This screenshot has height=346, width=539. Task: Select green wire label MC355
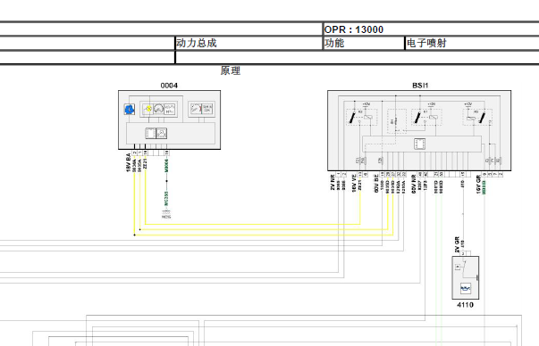[166, 199]
